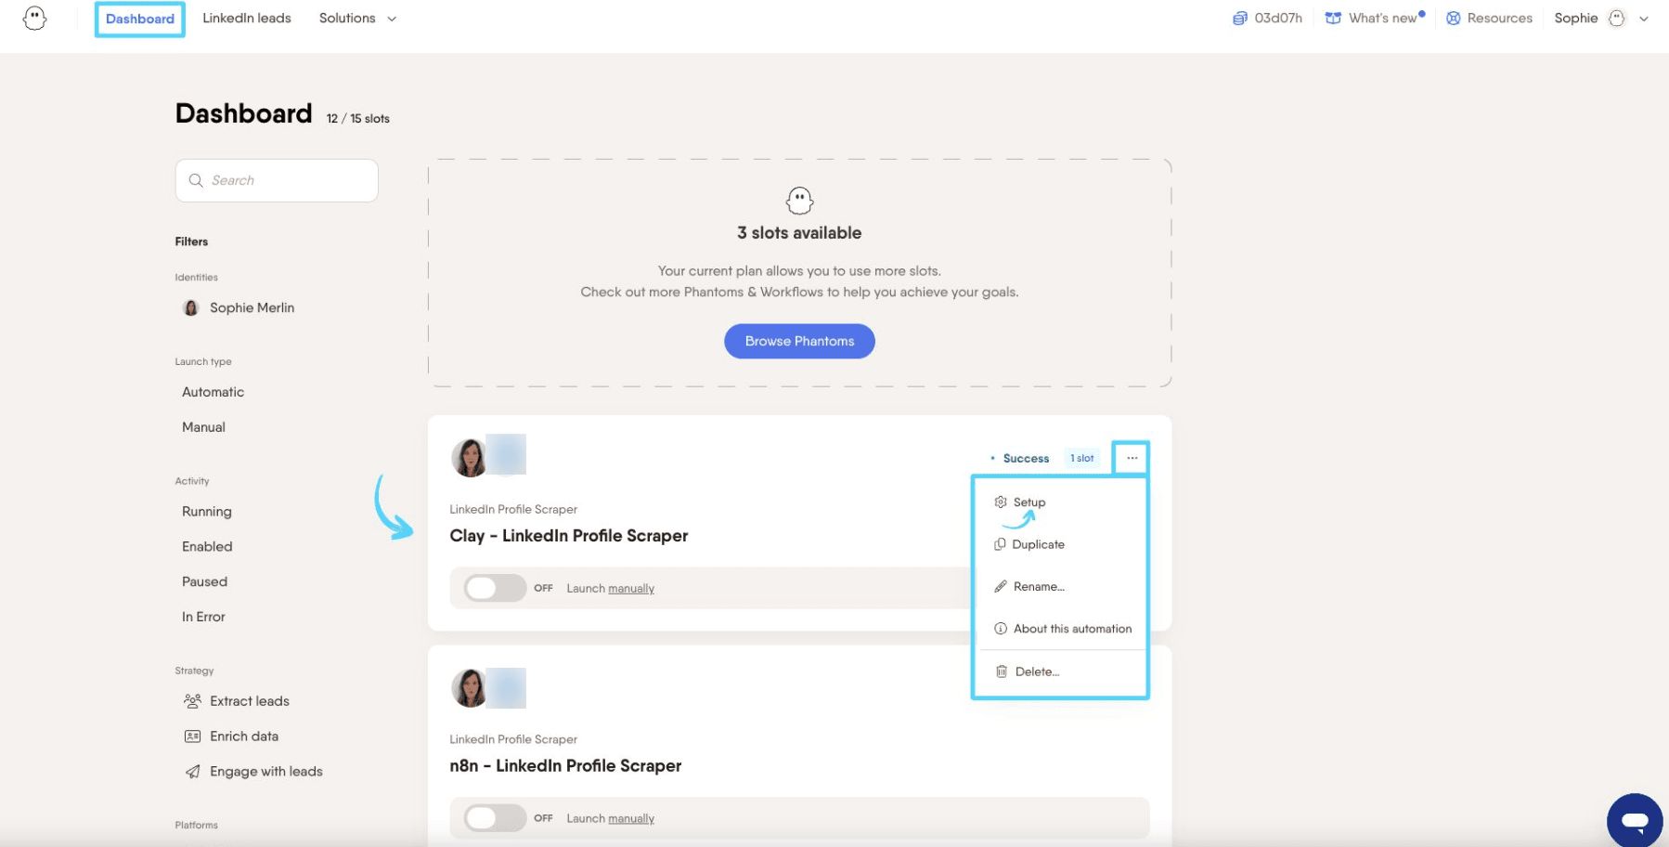Filter by Paused activity
Image resolution: width=1669 pixels, height=847 pixels.
[x=204, y=582]
